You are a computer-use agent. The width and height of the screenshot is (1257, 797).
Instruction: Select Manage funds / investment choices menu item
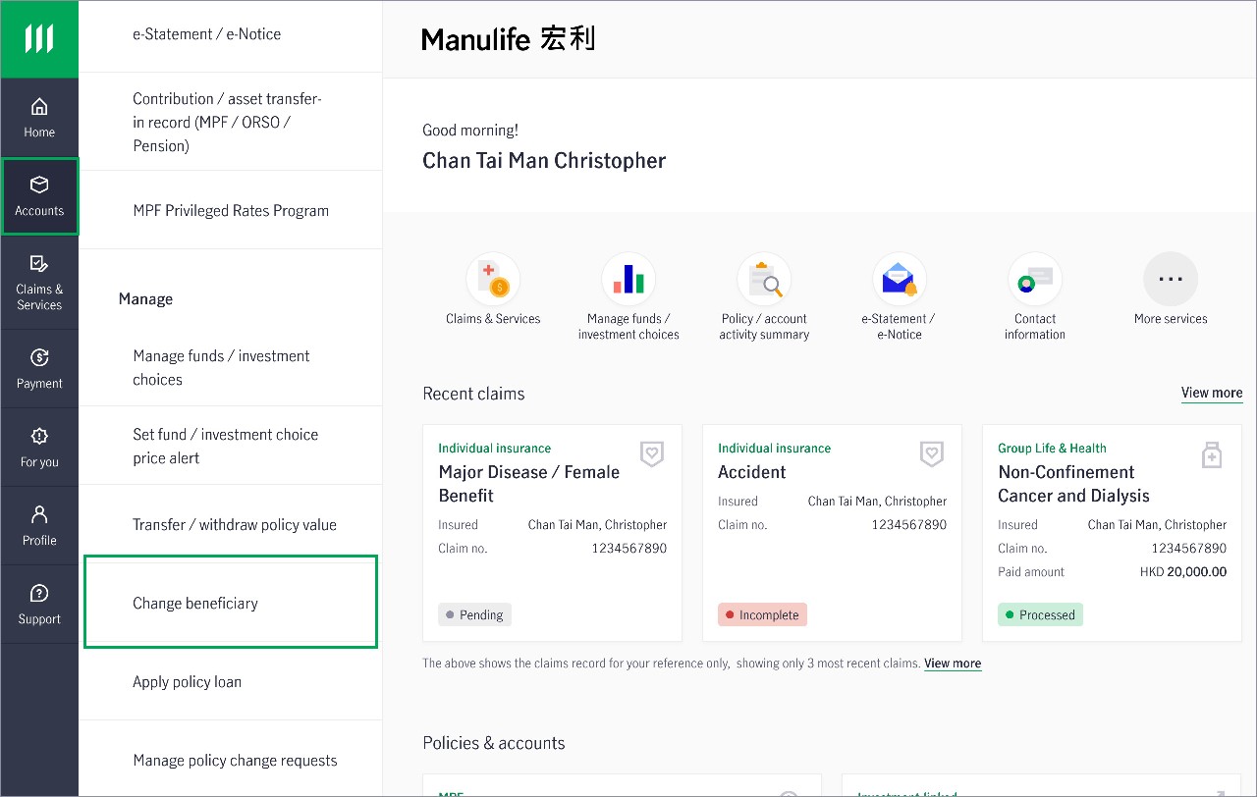pyautogui.click(x=230, y=367)
